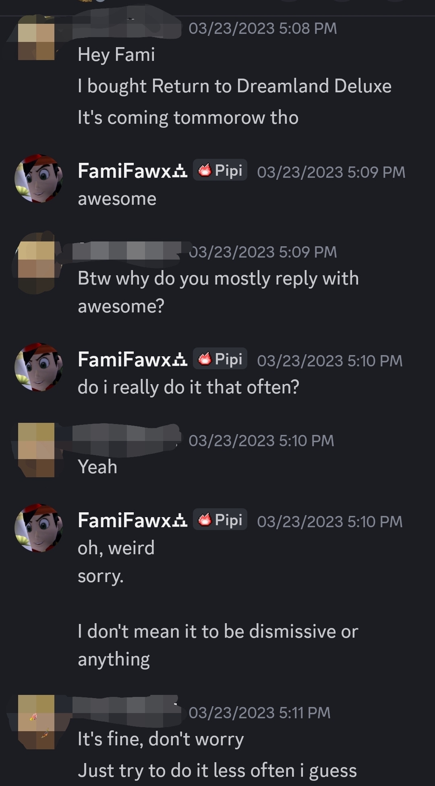Select the 'I bought Return to Dreamland Deluxe' message

[x=234, y=86]
